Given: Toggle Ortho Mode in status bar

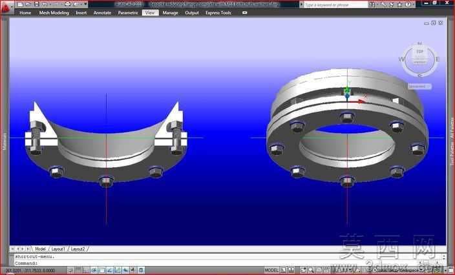Looking at the screenshot, I should coord(86,270).
